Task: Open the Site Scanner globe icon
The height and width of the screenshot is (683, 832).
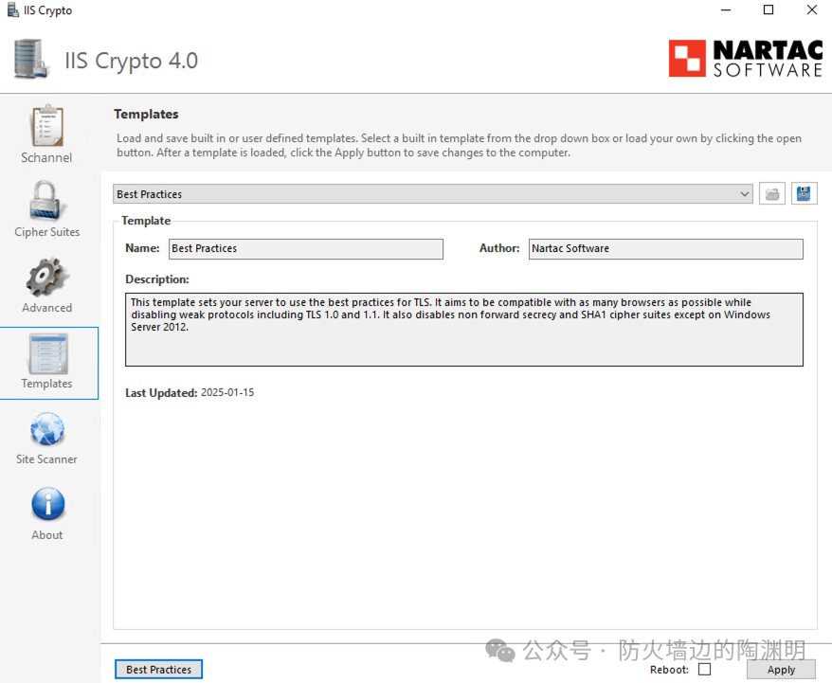Action: [46, 430]
